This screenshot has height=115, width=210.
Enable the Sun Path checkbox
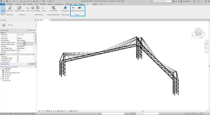point(18,53)
